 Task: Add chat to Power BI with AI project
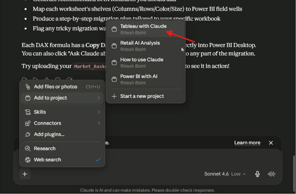coord(145,79)
